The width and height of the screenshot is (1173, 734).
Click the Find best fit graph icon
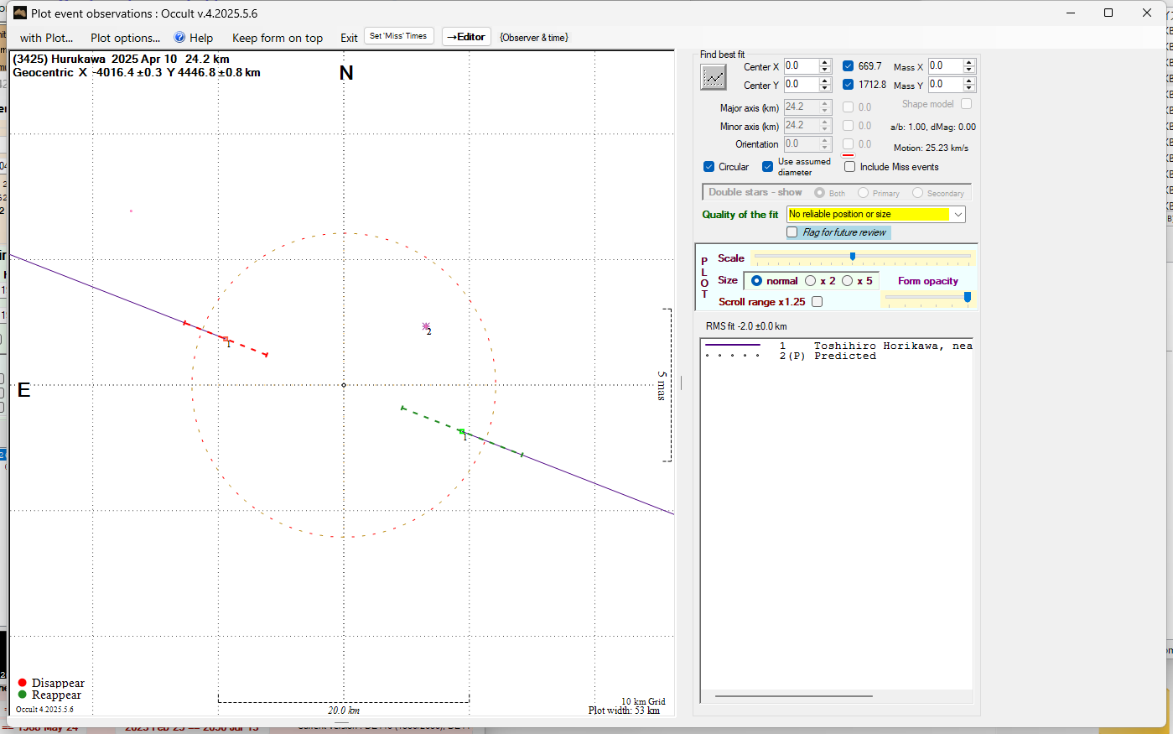(714, 77)
